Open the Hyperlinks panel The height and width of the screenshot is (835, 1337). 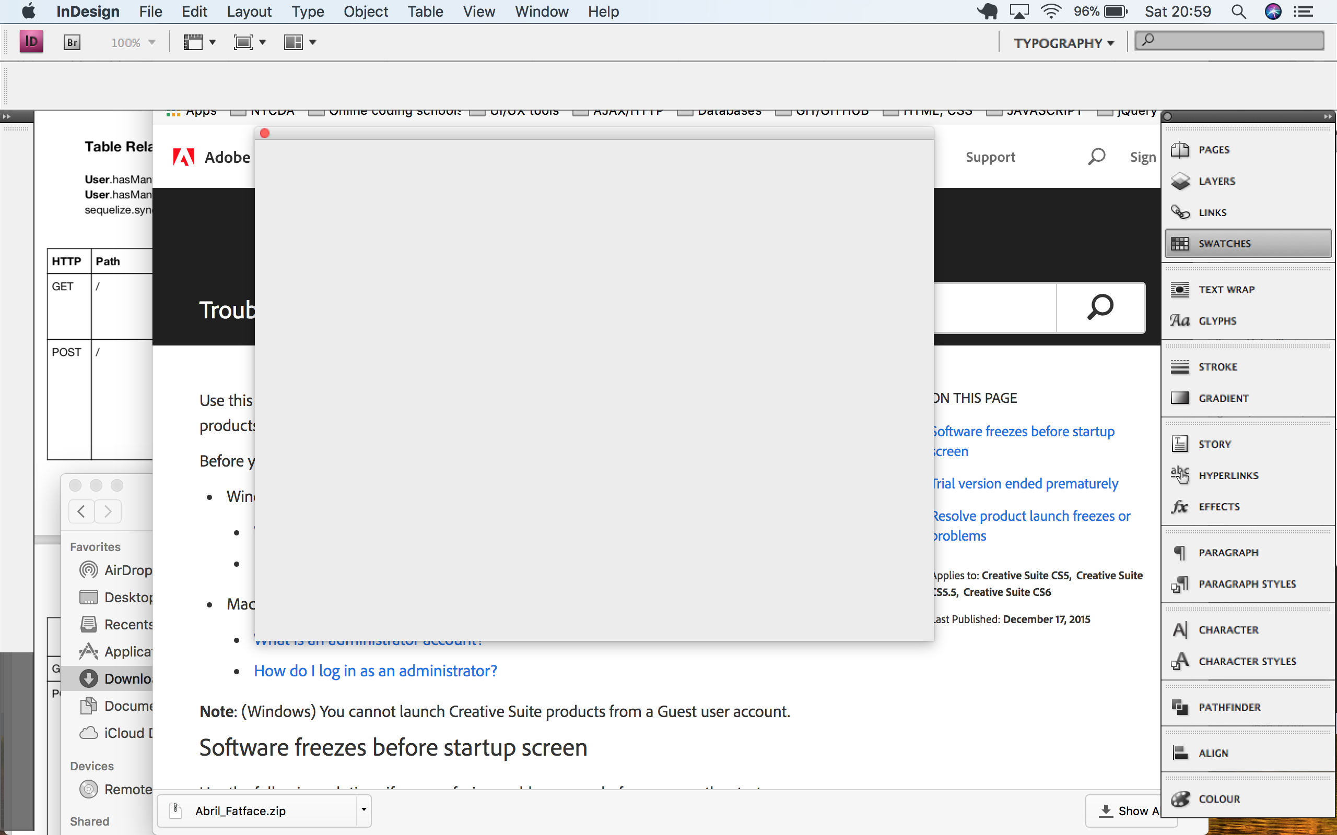1228,475
